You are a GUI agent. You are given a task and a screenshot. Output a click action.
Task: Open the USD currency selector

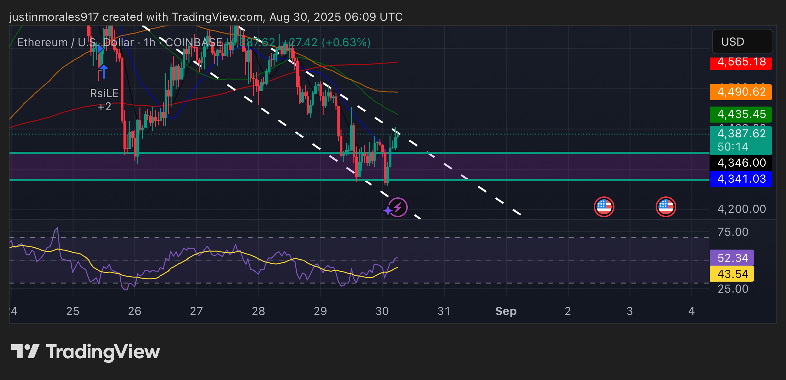coord(742,41)
